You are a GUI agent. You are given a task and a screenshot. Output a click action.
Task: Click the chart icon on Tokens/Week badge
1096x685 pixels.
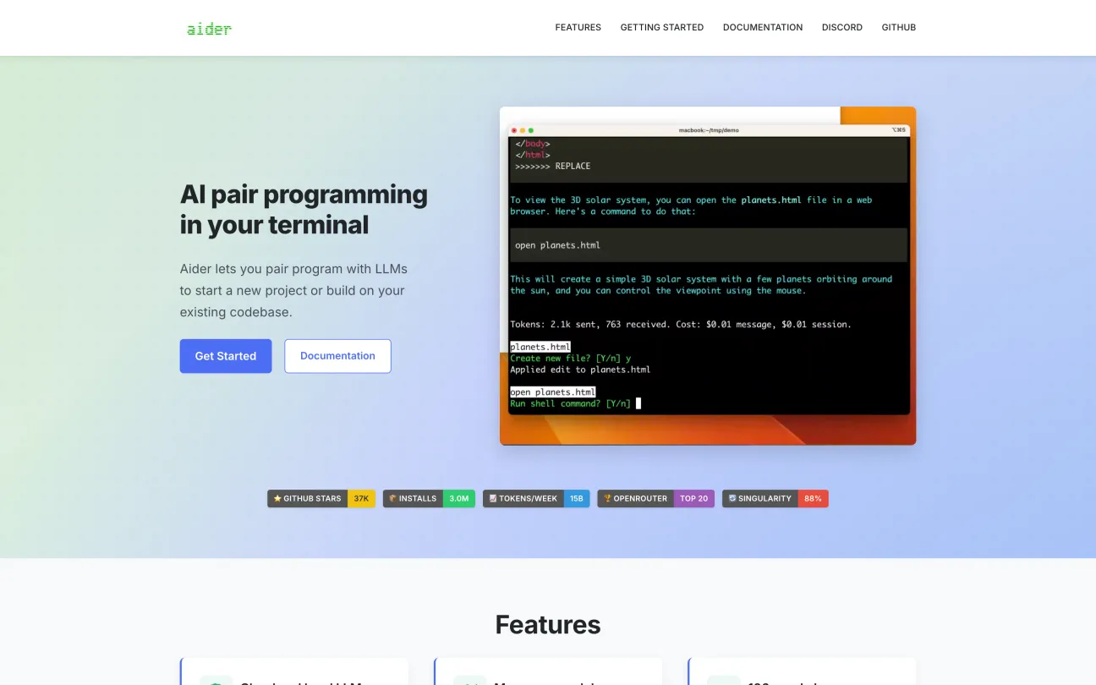pyautogui.click(x=493, y=498)
